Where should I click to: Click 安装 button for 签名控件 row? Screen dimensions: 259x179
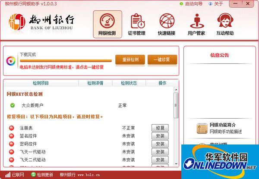(x=160, y=136)
